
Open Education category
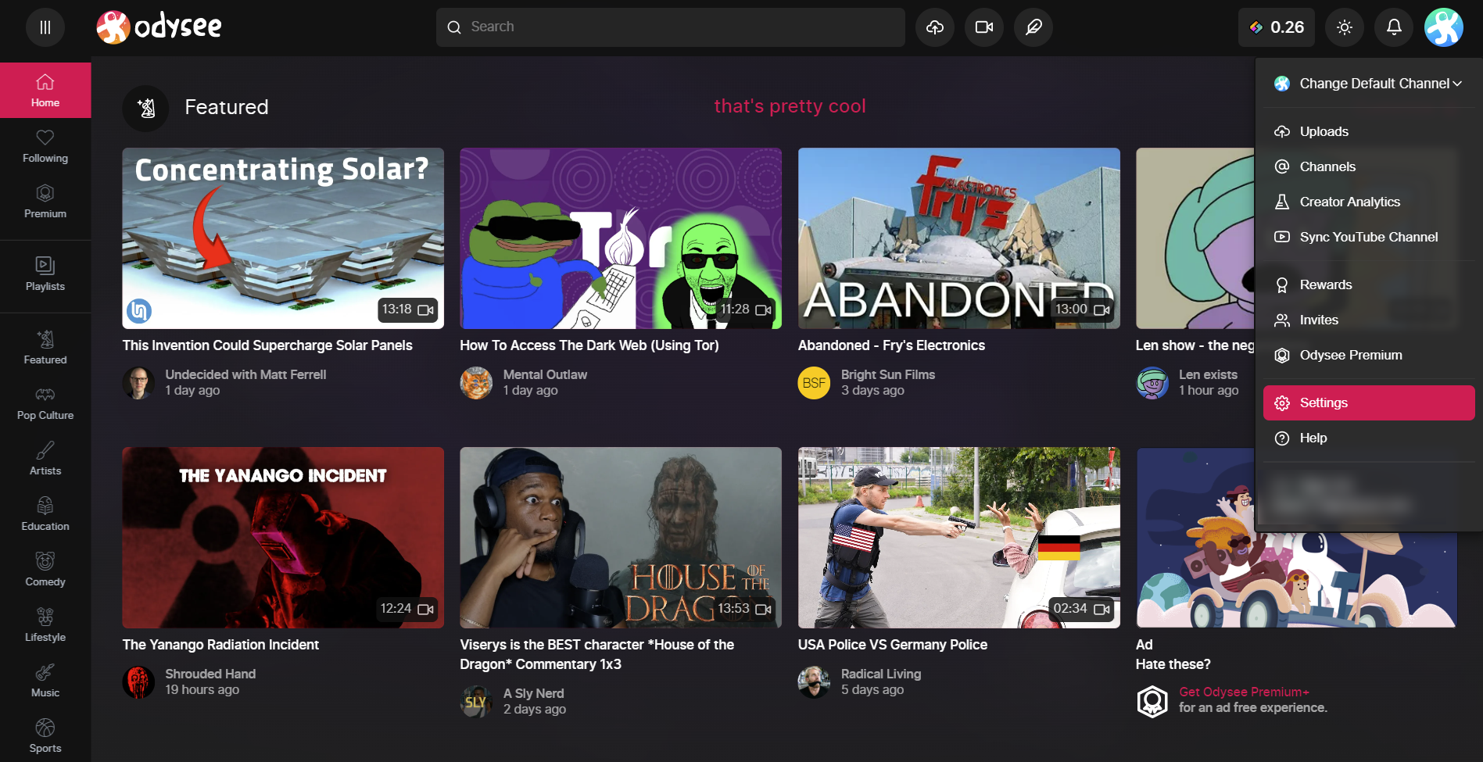pos(45,514)
